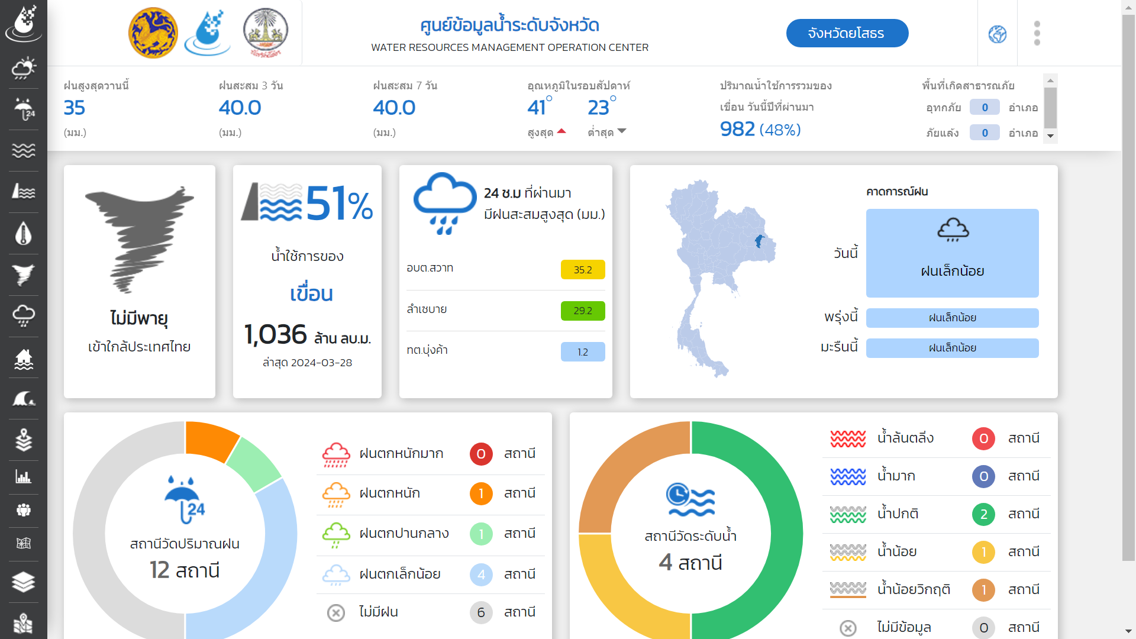Click the อุทกภัย count badge showing 0
1136x639 pixels.
(985, 107)
